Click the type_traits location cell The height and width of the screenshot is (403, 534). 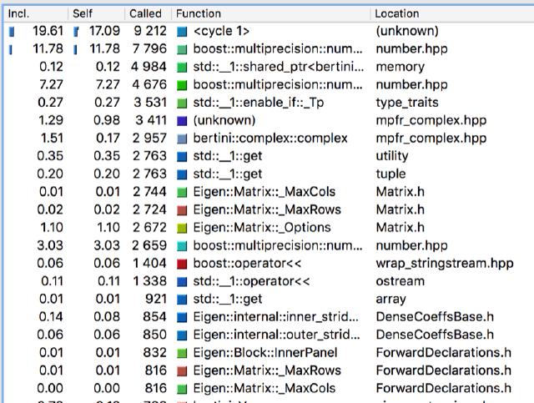point(407,103)
